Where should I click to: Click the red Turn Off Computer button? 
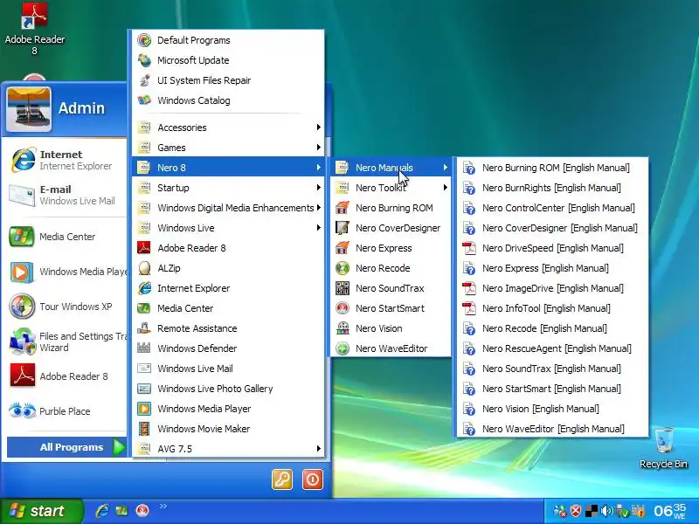click(313, 479)
